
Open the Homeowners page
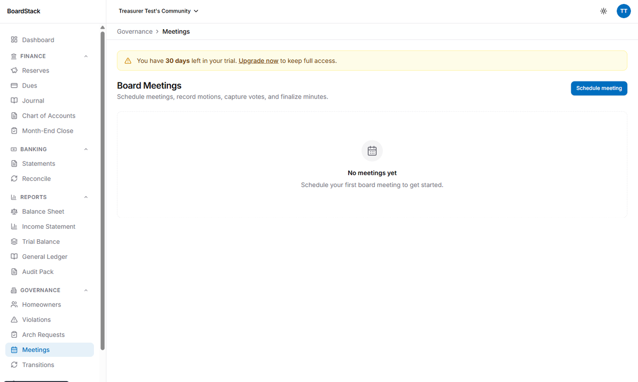pos(50,305)
